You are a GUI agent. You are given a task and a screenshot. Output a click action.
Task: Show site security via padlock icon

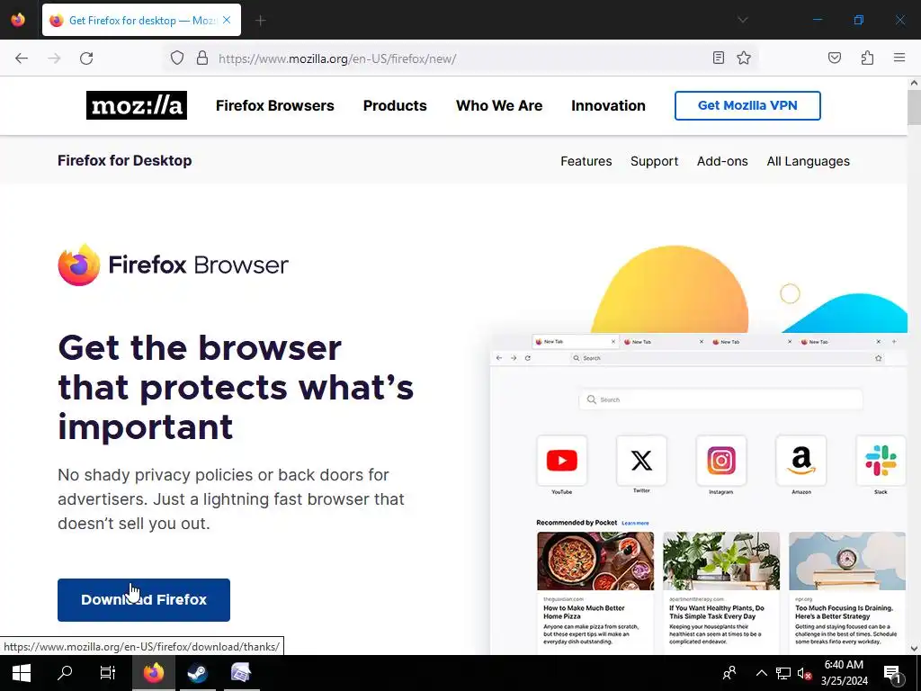point(202,58)
